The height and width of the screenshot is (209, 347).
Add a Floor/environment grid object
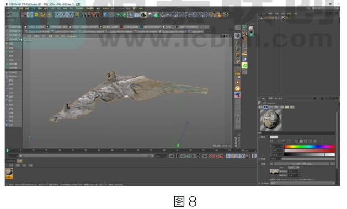click(x=137, y=14)
